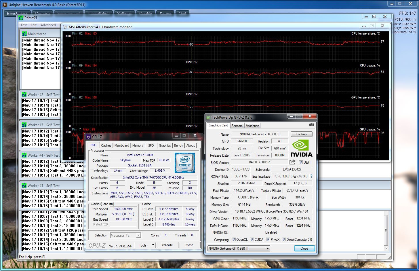Toggle the UEFI checkbox in GPU-Z
This screenshot has height=271, width=419.
(301, 162)
